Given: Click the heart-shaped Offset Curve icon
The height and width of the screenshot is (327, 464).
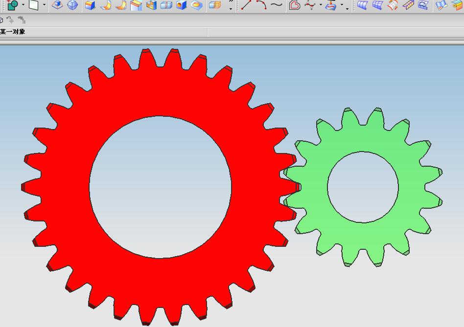Looking at the screenshot, I should [295, 5].
